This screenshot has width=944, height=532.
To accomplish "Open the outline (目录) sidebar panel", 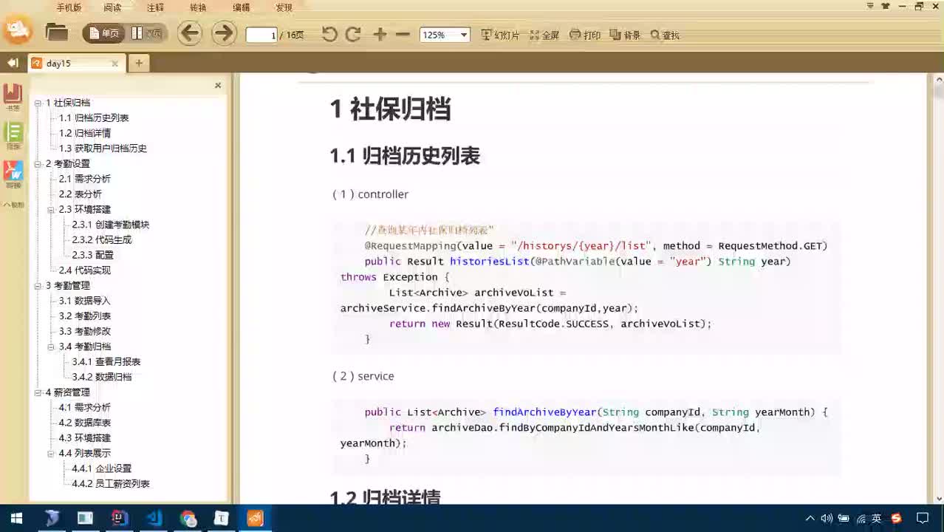I will point(13,136).
